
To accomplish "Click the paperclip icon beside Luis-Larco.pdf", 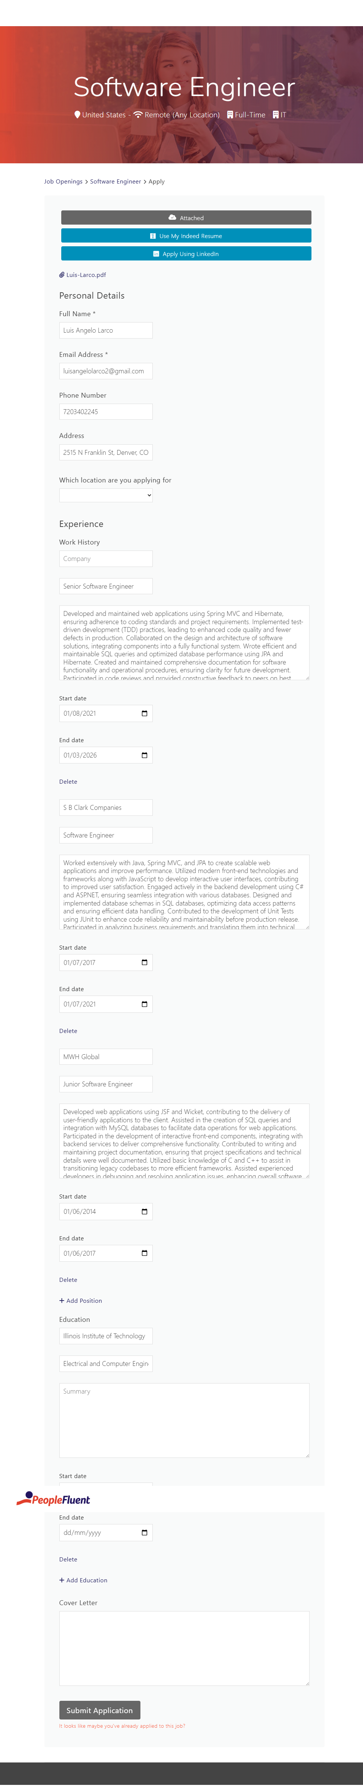I will coord(62,275).
